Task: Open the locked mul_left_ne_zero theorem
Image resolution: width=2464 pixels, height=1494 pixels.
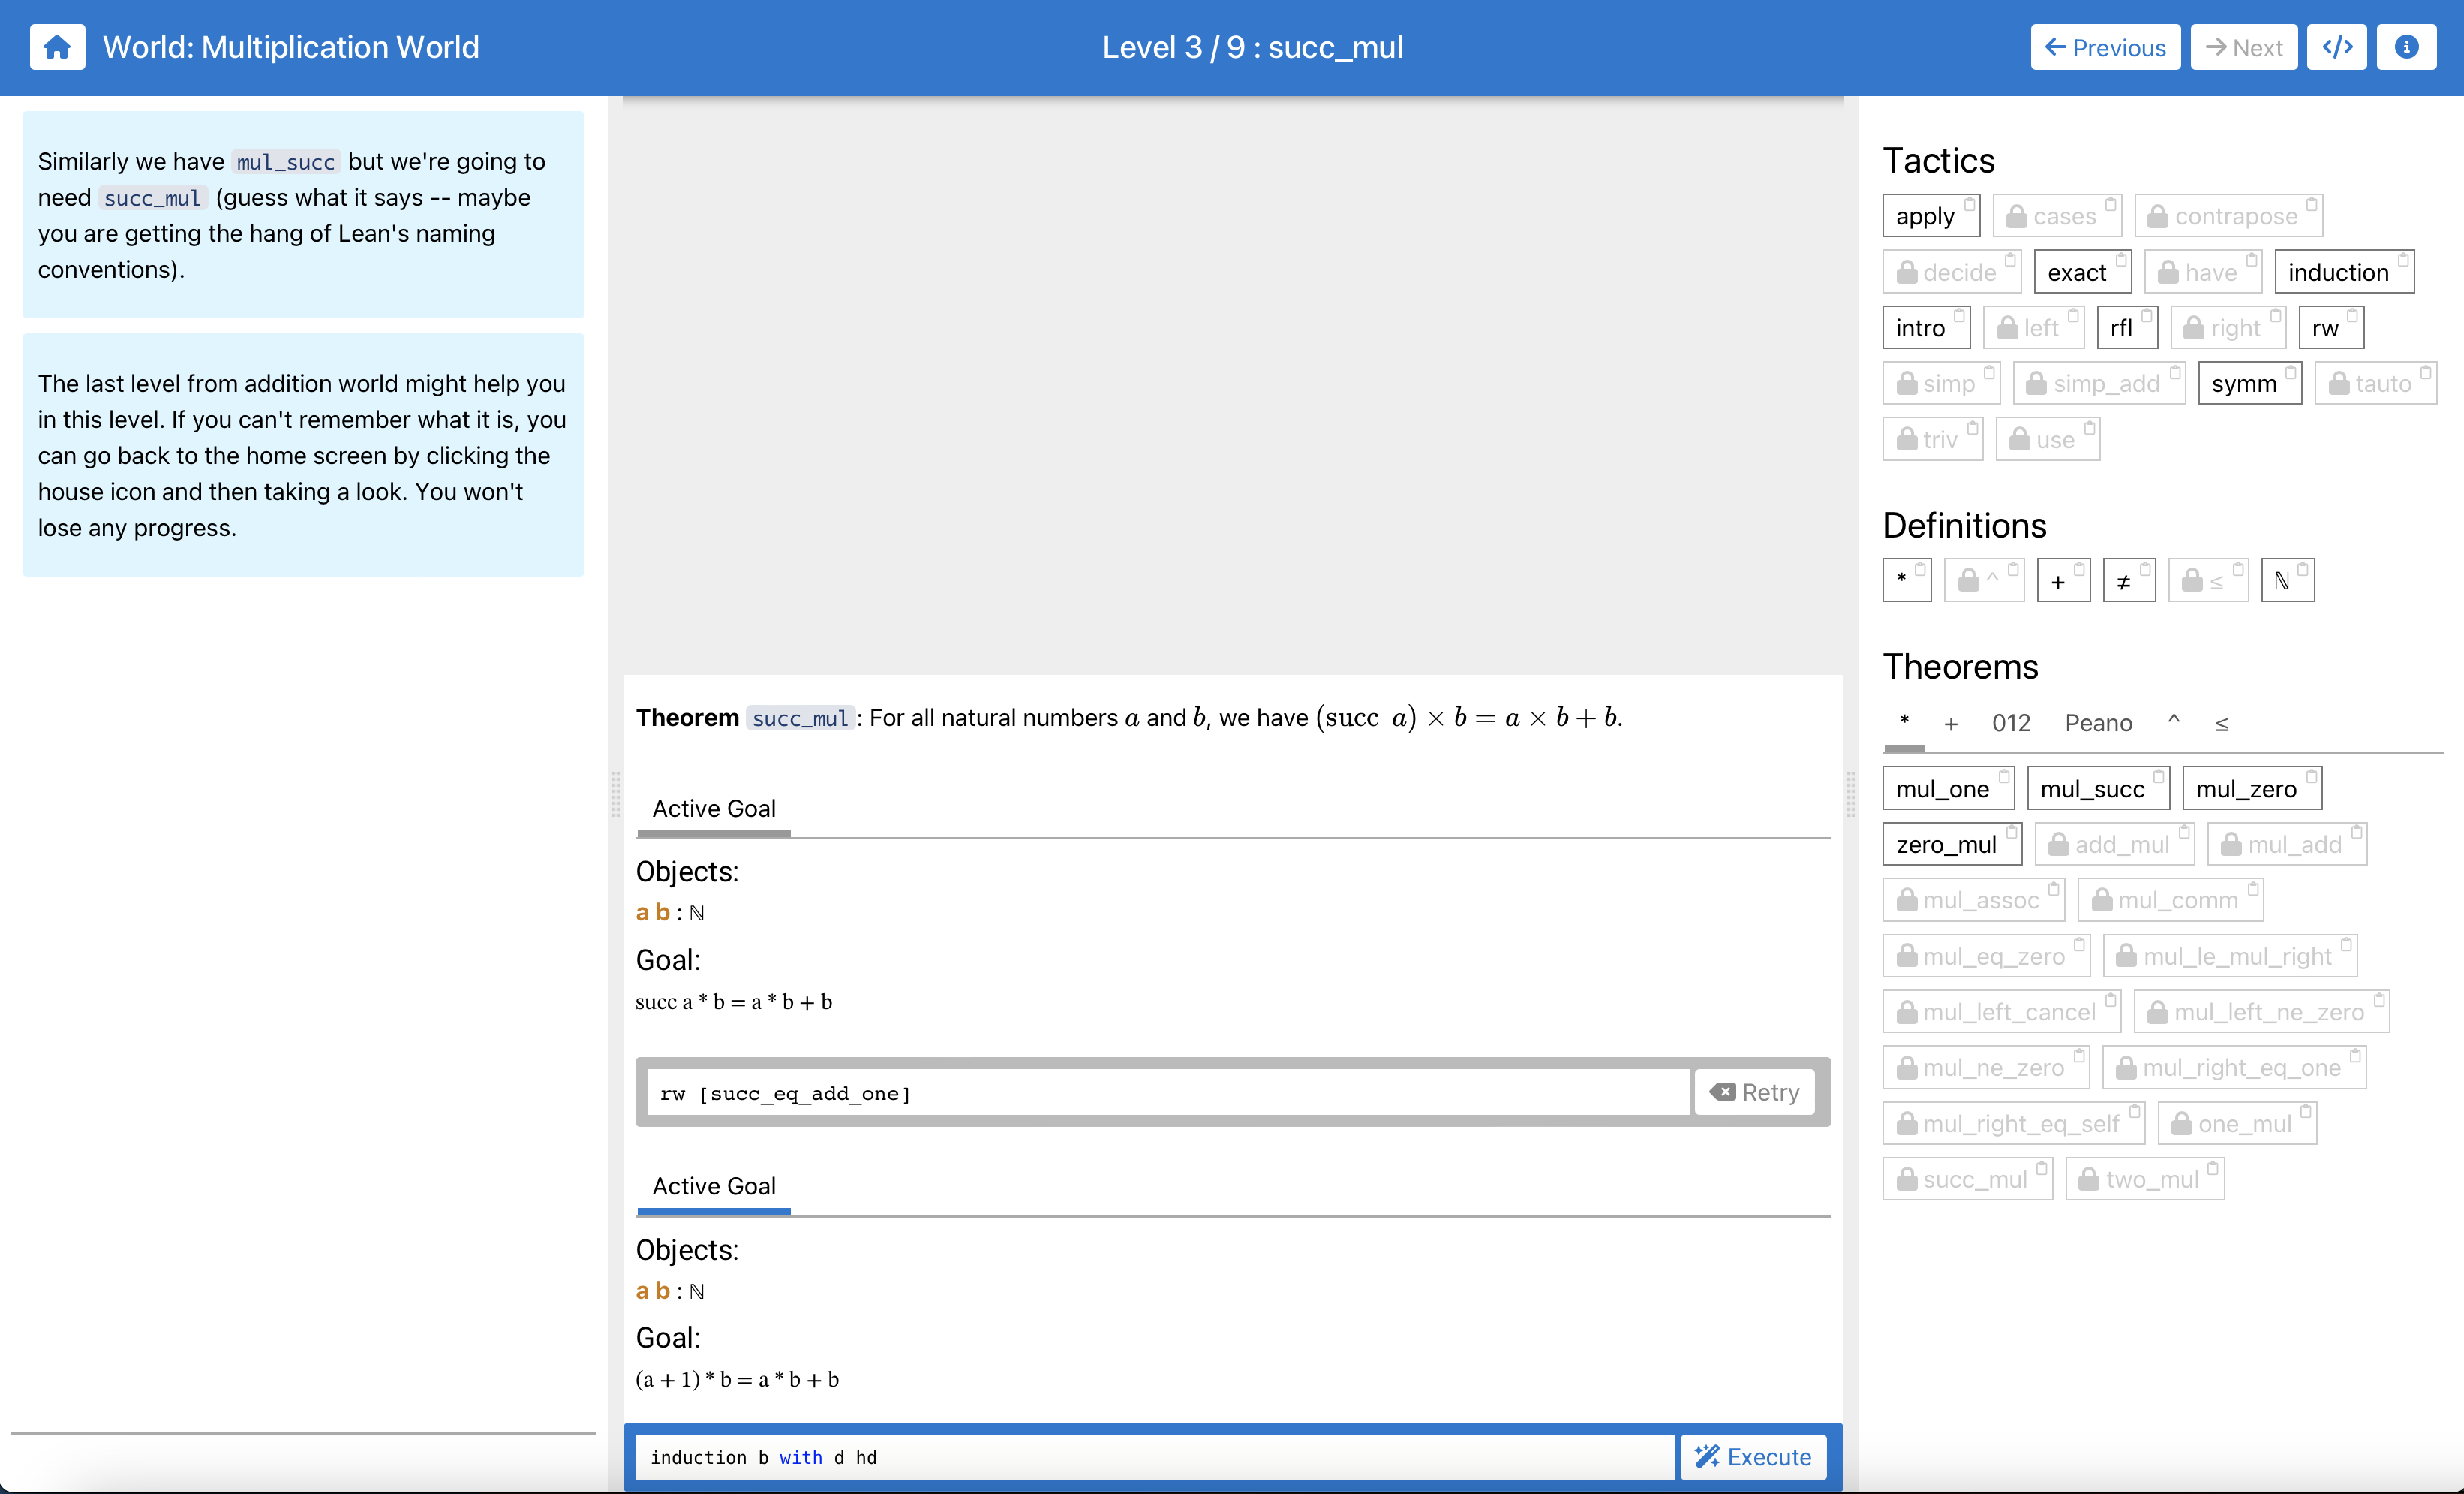Action: 2261,1011
